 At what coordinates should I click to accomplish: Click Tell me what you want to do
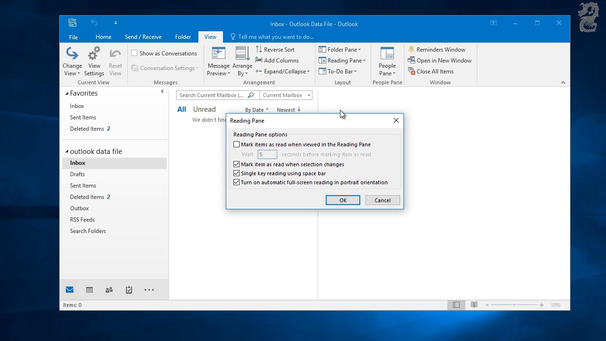click(272, 37)
